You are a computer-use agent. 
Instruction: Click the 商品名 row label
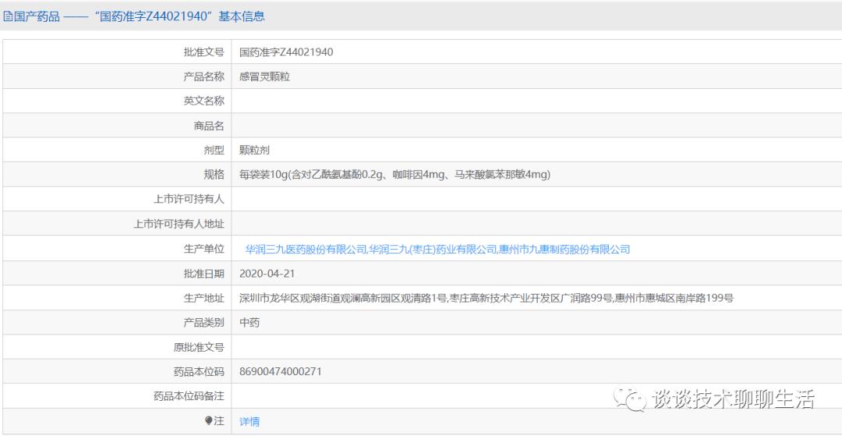click(209, 126)
